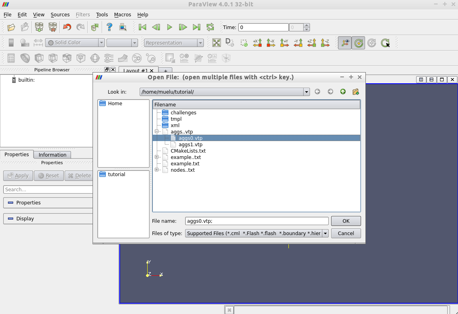Set view direction to +X

click(x=257, y=43)
